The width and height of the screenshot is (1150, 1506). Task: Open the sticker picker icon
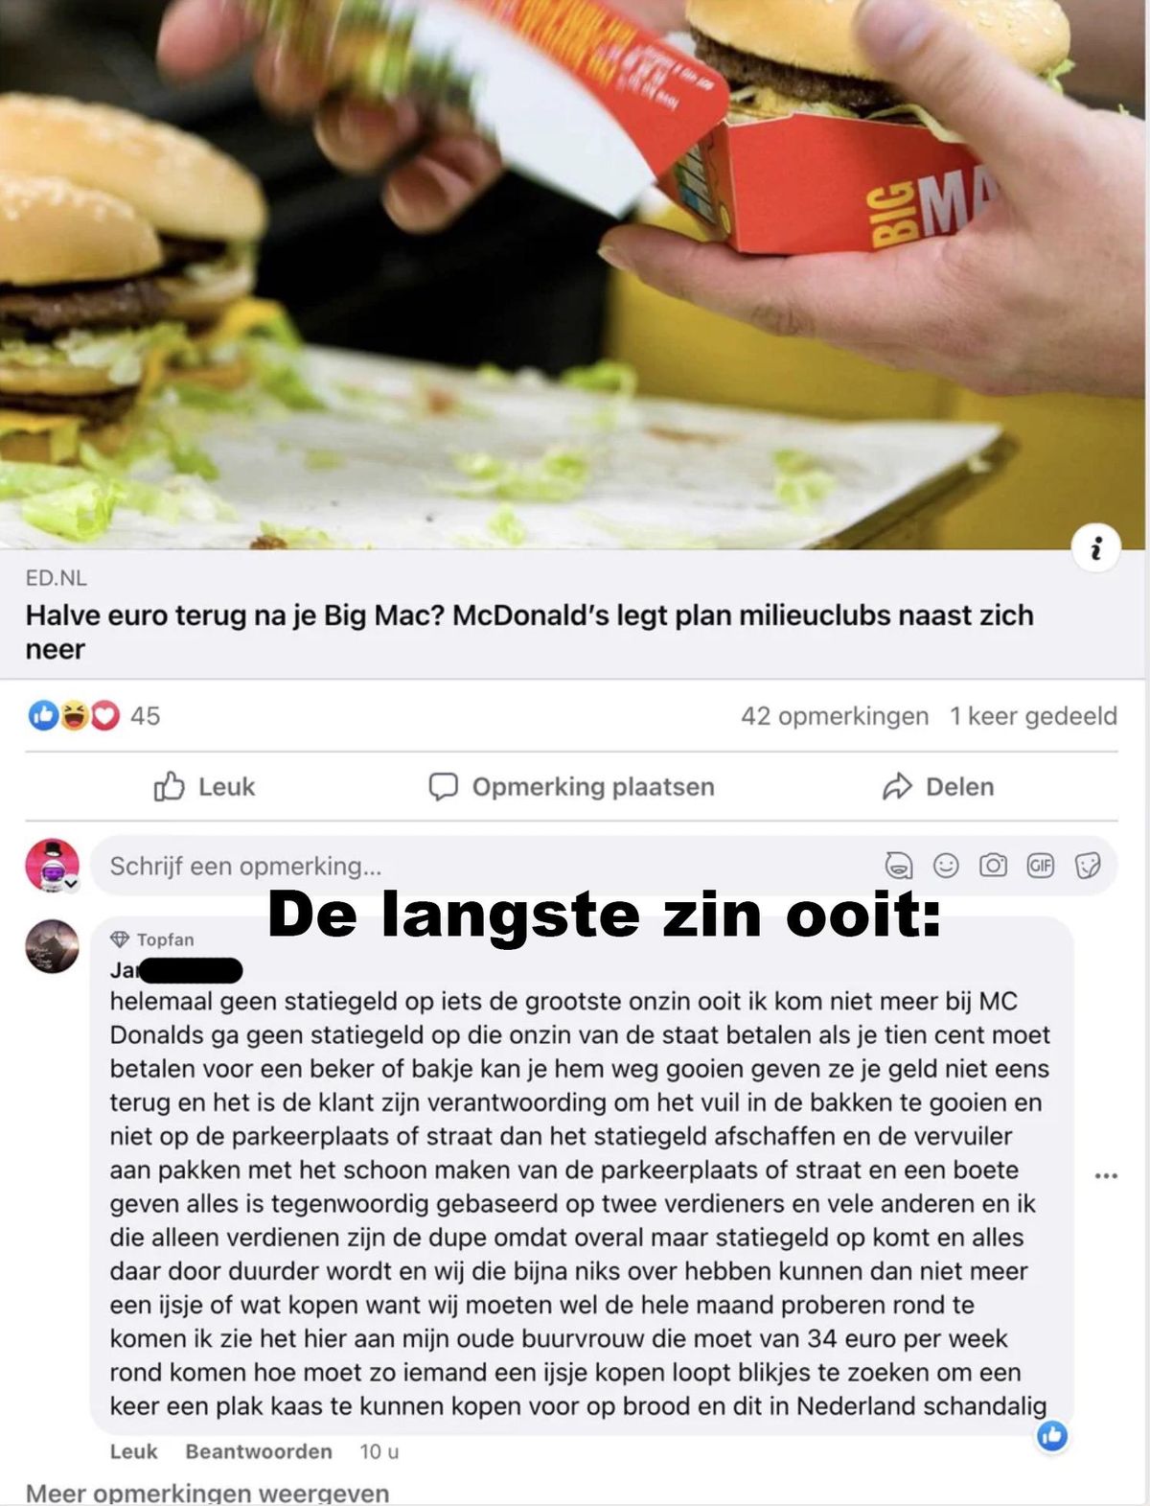tap(1088, 866)
